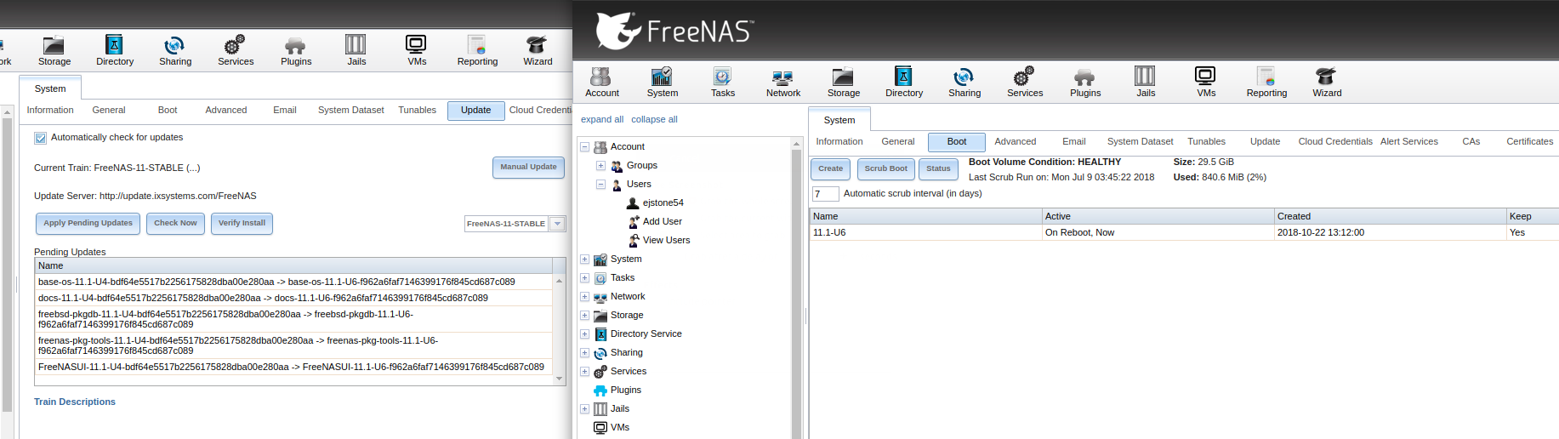Open the Train Descriptions link
The width and height of the screenshot is (1559, 439).
[x=75, y=402]
